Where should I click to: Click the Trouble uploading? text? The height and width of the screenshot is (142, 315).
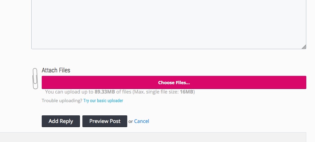(62, 100)
